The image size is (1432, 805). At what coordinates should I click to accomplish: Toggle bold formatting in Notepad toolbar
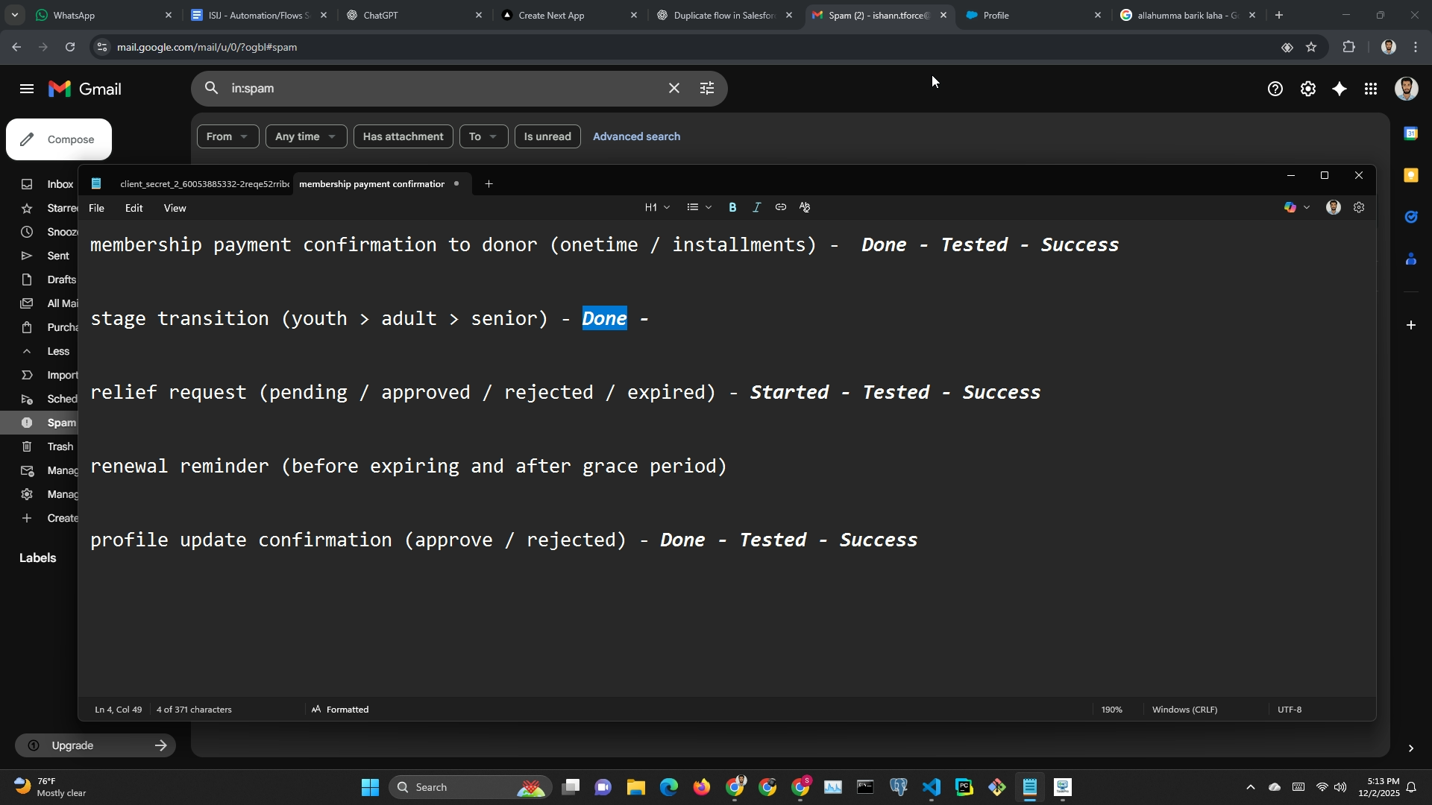(732, 208)
